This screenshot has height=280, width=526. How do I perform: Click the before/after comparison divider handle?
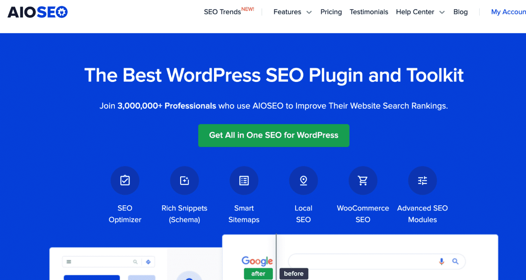[276, 257]
